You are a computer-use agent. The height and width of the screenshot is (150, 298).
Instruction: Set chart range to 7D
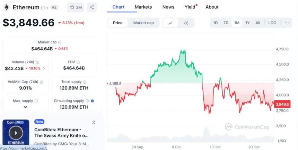tap(226, 23)
